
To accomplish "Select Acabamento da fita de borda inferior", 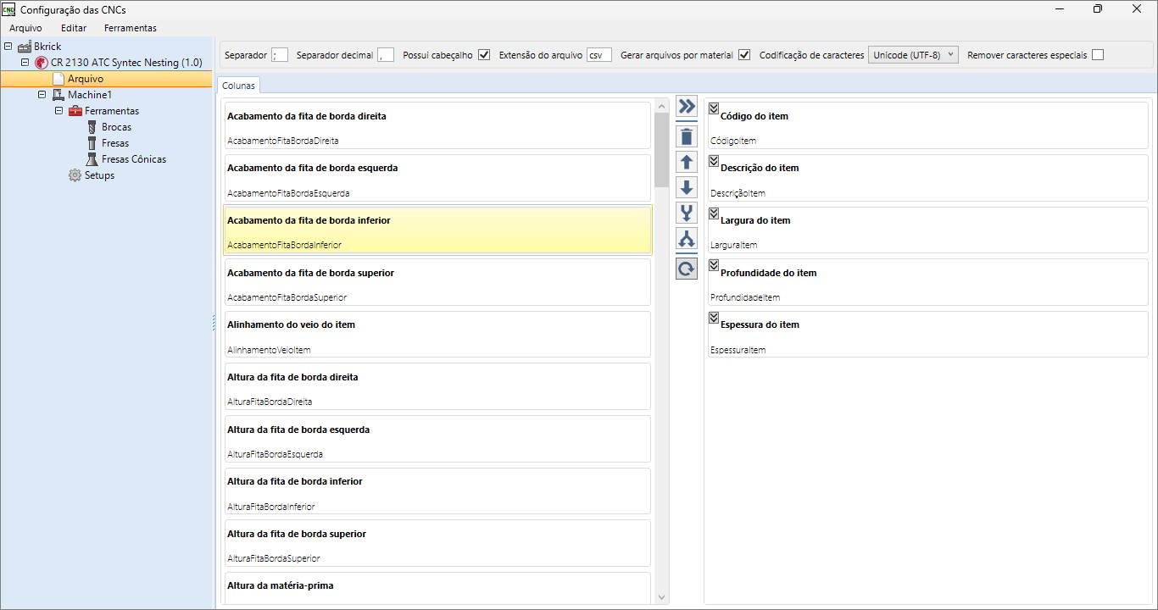I will click(x=437, y=230).
